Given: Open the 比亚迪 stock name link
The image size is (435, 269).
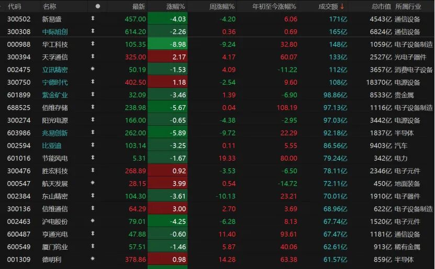Looking at the screenshot, I should coord(52,145).
